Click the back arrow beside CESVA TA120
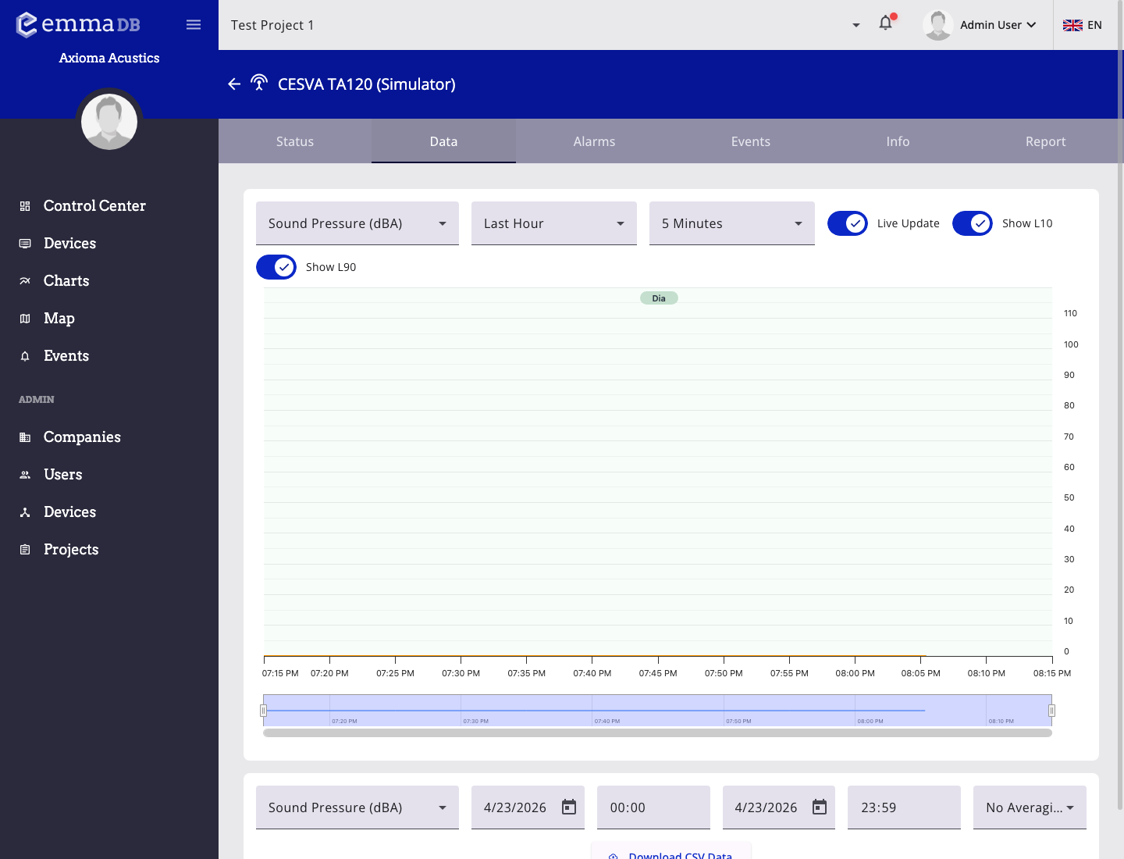The image size is (1124, 859). pyautogui.click(x=234, y=84)
